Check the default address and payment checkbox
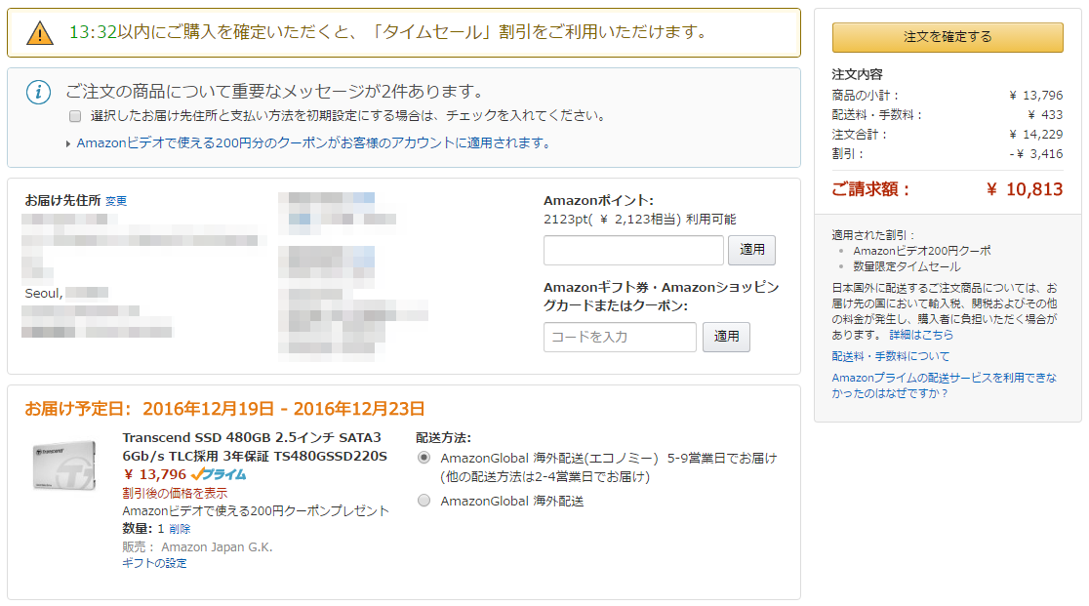Screen dimensions: 1089x606 click(75, 116)
